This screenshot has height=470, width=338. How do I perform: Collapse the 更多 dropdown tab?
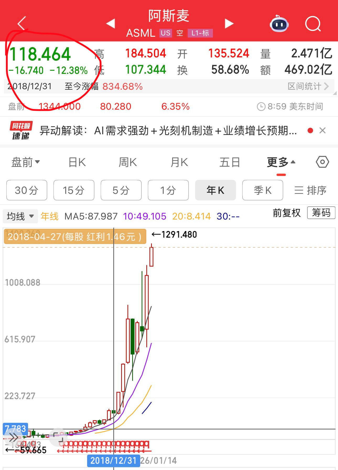coord(281,162)
